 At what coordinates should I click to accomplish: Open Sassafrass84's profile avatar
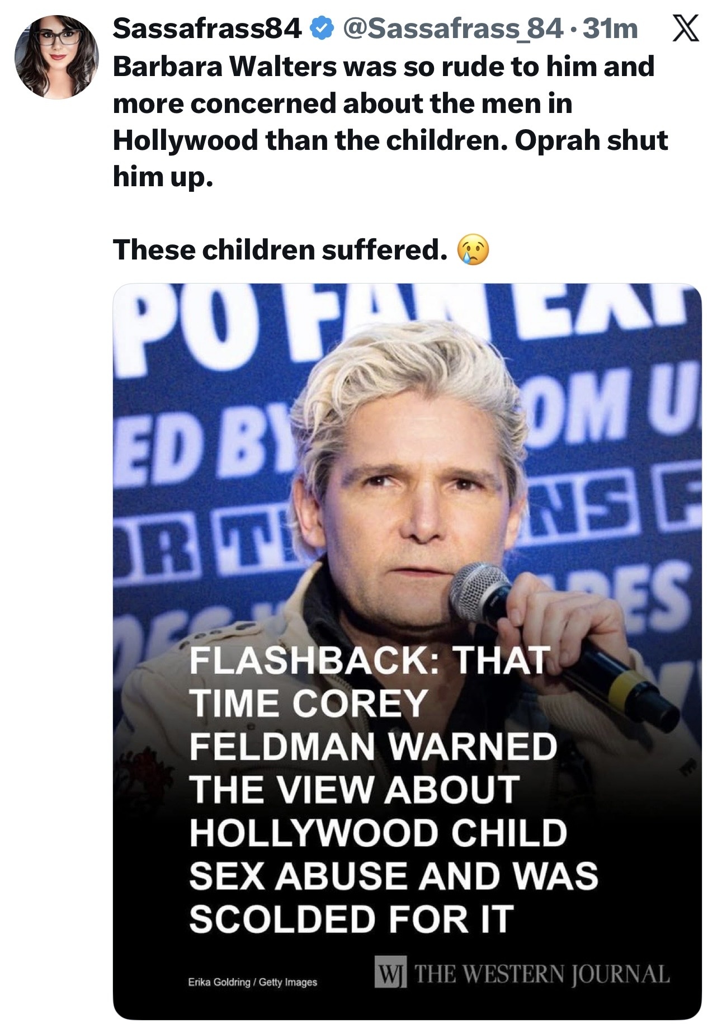pyautogui.click(x=56, y=56)
